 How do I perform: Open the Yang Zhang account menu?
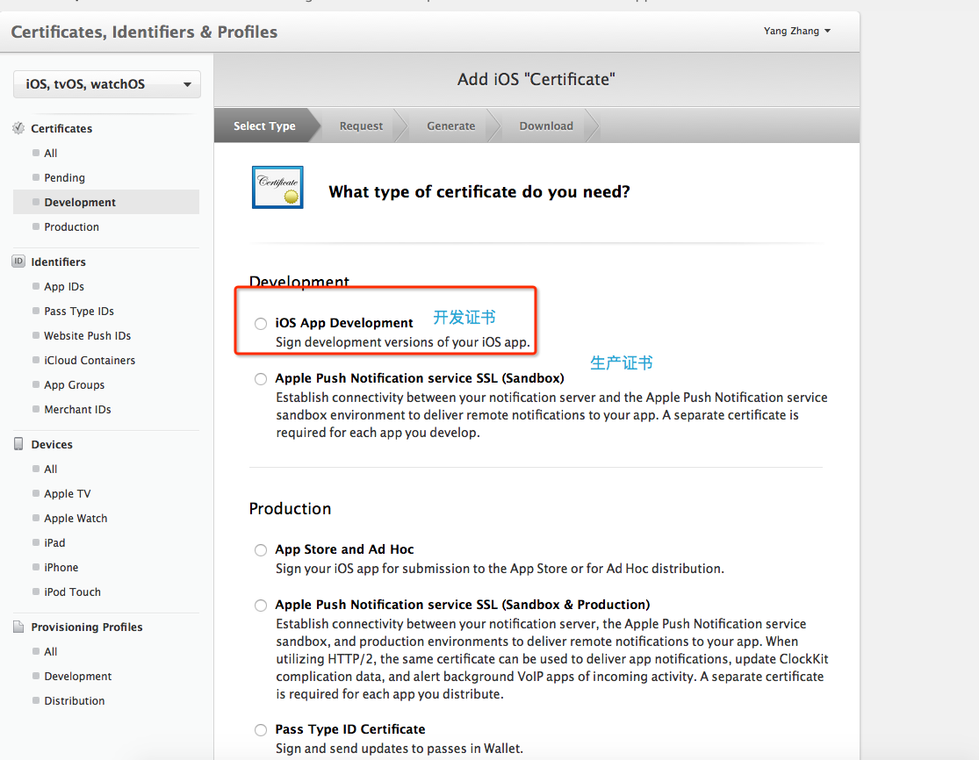pyautogui.click(x=797, y=31)
